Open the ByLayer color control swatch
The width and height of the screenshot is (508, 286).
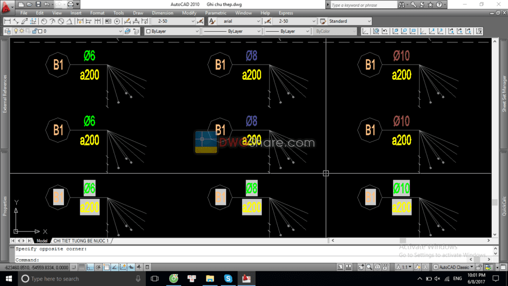click(172, 31)
